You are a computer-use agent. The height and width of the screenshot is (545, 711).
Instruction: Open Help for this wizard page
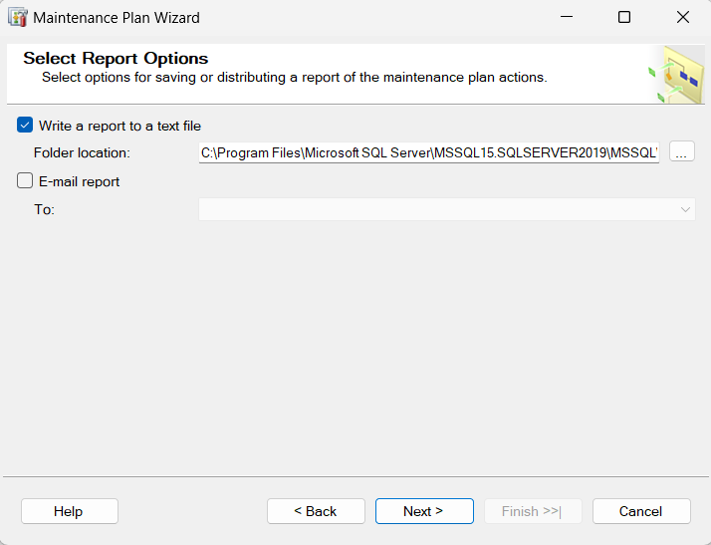point(70,511)
